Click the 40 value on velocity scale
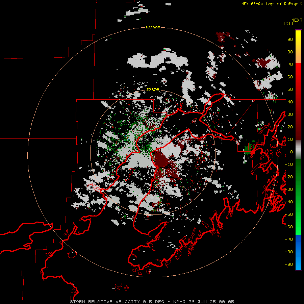This screenshot has width=304, height=304. (290, 102)
